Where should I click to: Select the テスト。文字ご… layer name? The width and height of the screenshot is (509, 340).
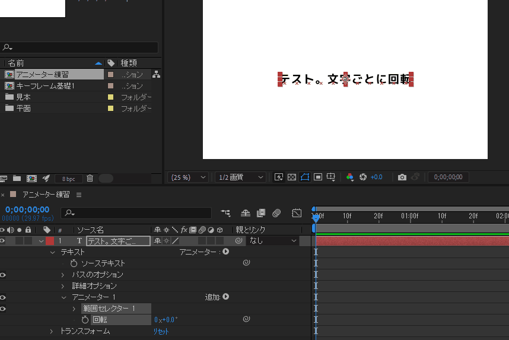(118, 241)
